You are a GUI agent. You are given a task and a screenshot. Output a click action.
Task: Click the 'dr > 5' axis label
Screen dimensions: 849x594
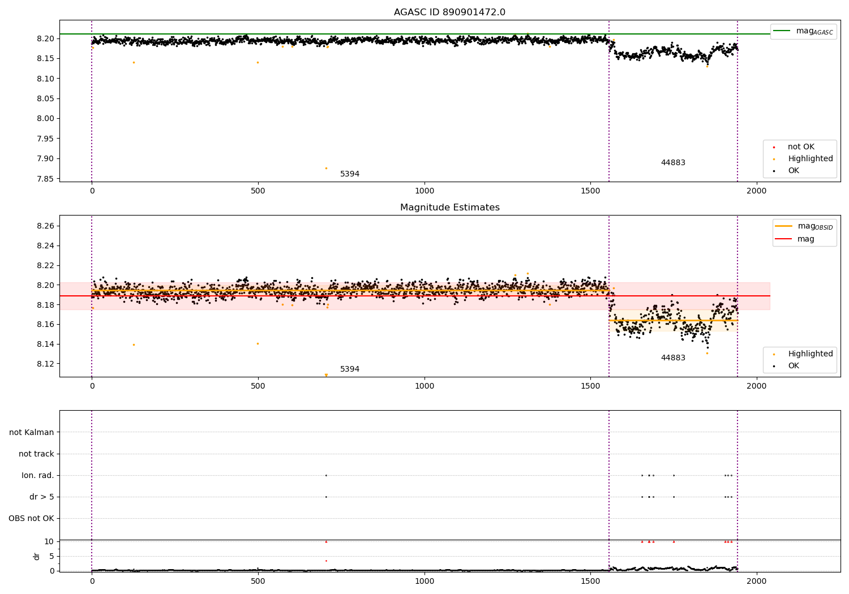point(42,497)
